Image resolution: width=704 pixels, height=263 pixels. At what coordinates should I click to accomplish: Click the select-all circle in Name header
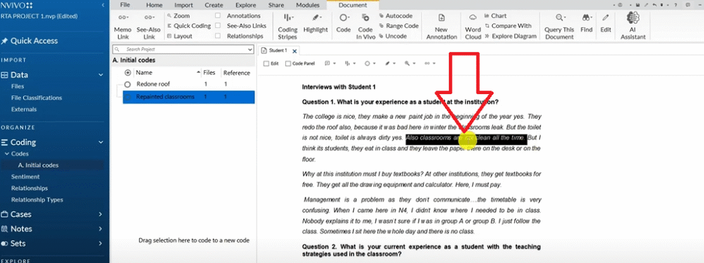(x=127, y=72)
